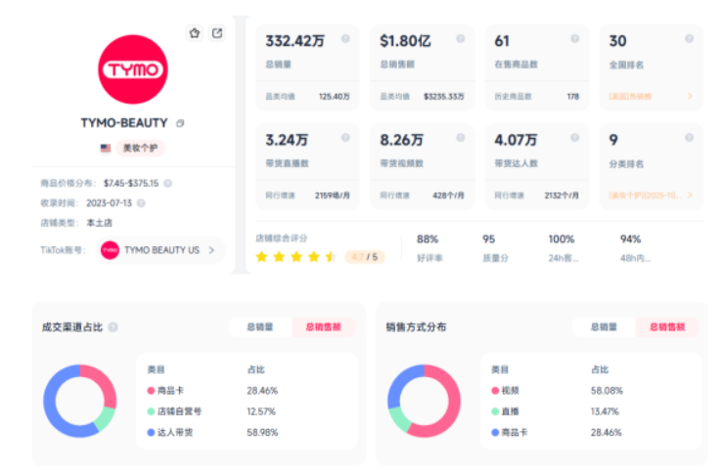Open the TYMO BEAUTY US account link
Screen dimensions: 722x470
161,250
